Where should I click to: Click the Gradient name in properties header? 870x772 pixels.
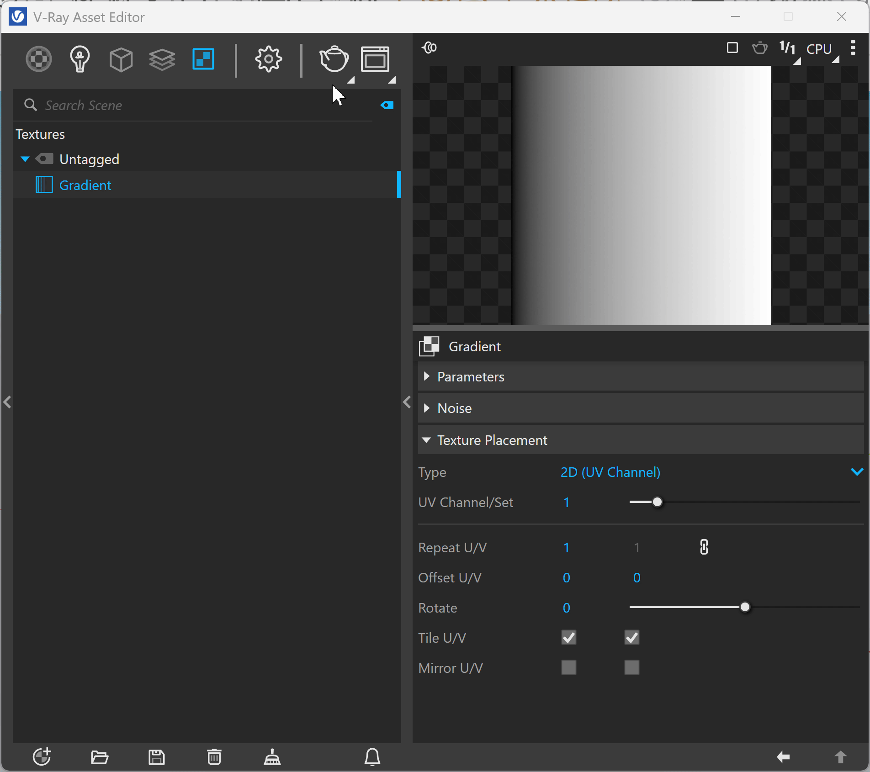click(x=475, y=347)
